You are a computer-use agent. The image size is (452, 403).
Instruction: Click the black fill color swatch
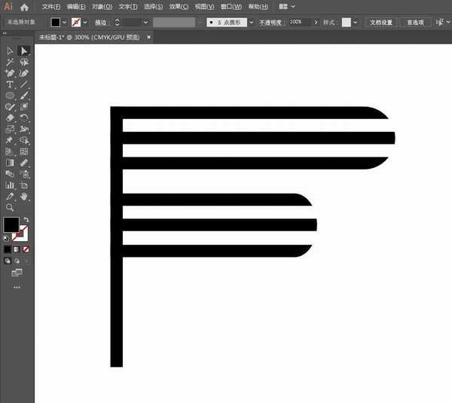click(x=11, y=224)
